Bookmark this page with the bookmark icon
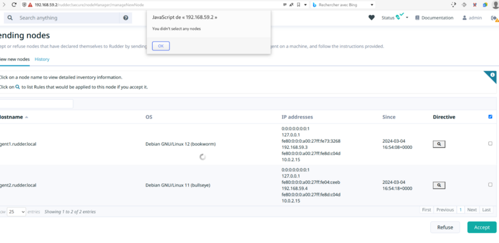499x243 pixels. (x=299, y=5)
